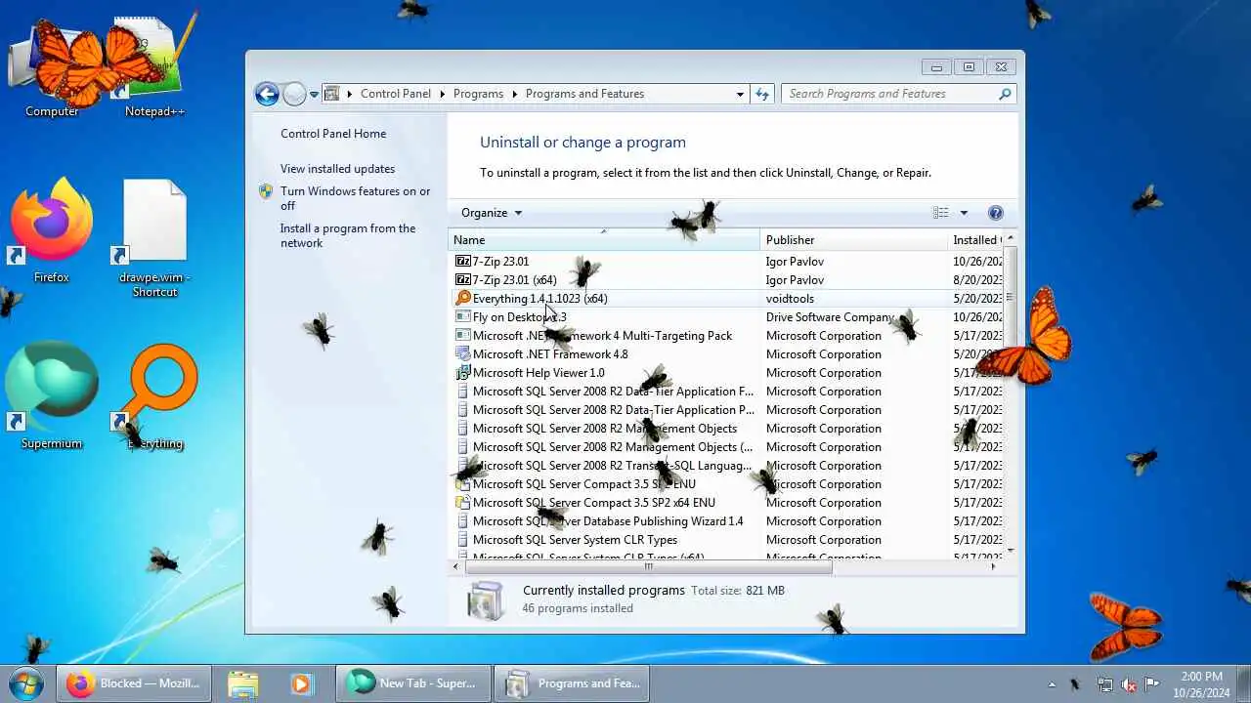
Task: Click the Control Panel breadcrumb
Action: (395, 94)
